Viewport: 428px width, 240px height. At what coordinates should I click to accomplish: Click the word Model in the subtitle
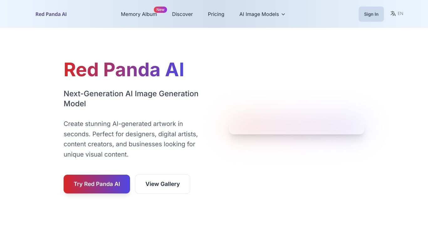75,104
